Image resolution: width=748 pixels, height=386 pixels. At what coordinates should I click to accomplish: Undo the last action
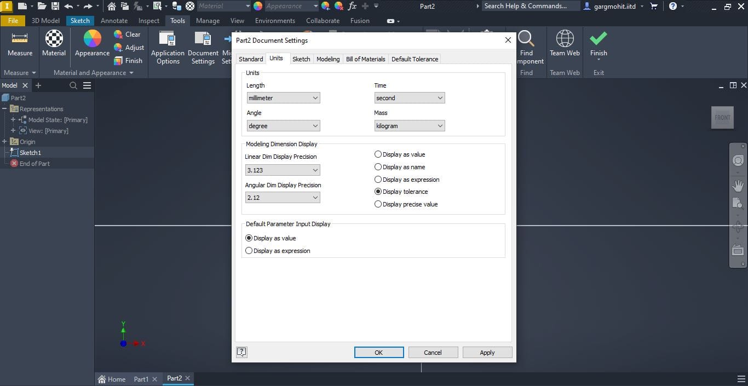(68, 6)
